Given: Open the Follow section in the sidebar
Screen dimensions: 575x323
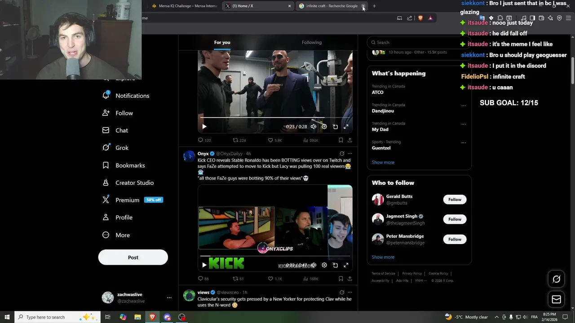Looking at the screenshot, I should point(118,113).
